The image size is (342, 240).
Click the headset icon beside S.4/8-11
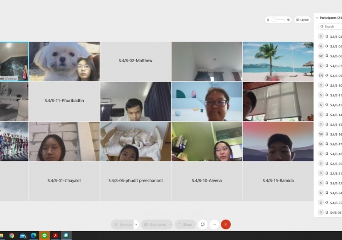coord(327,95)
